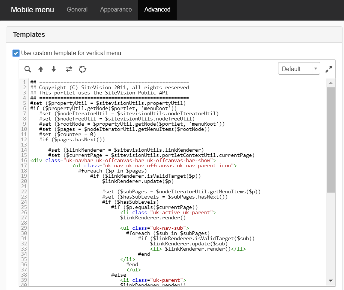Viewport: 344px width, 290px height.
Task: Click the Templates panel header
Action: 29,35
